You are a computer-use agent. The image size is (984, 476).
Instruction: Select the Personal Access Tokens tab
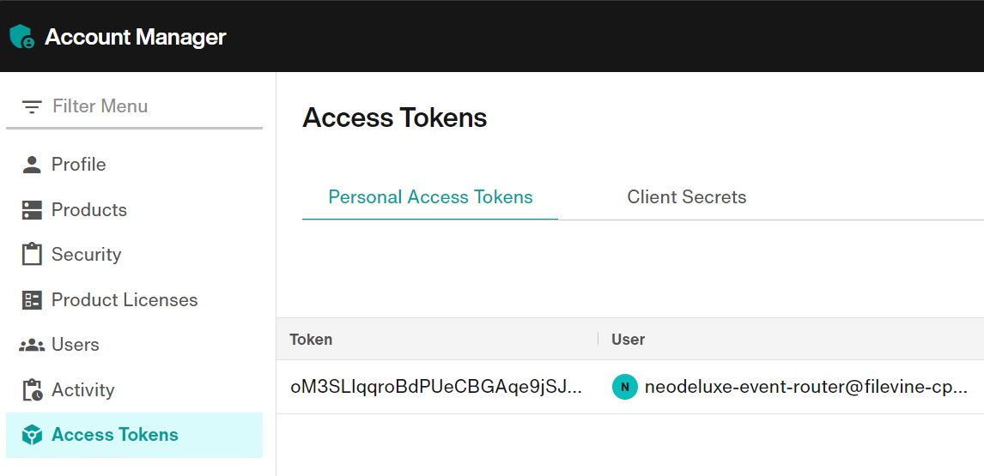click(430, 197)
